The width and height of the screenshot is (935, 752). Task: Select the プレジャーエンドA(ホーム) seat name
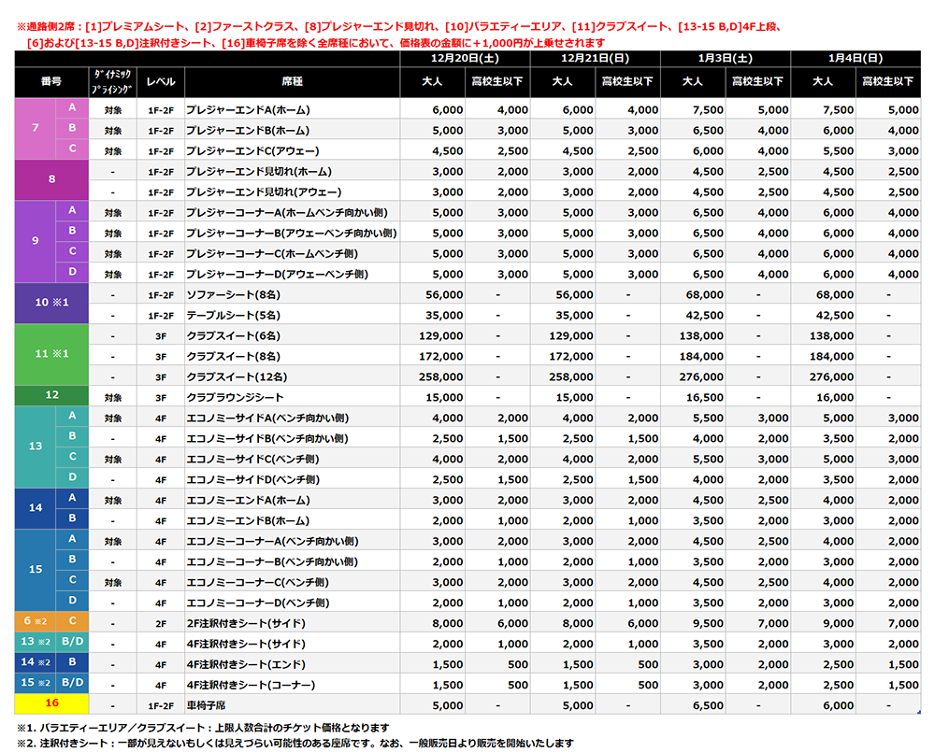pos(248,109)
